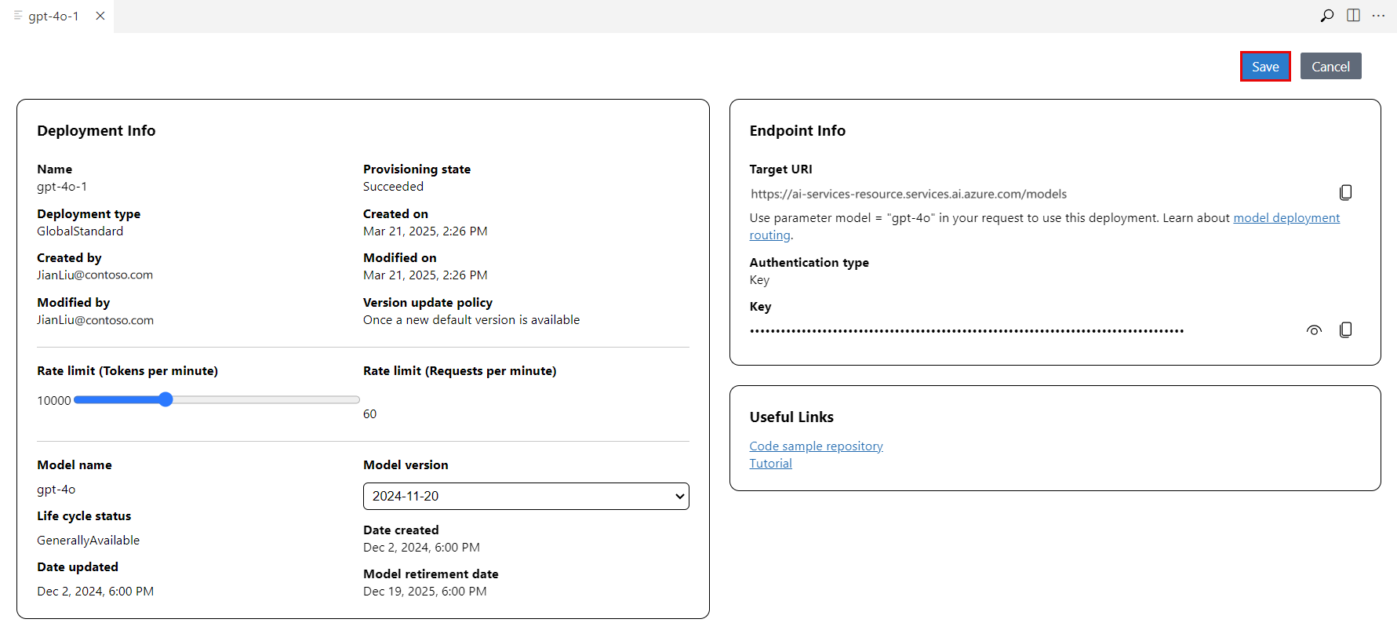Switch to the gpt-4o-1 tab
This screenshot has width=1397, height=630.
pos(53,16)
